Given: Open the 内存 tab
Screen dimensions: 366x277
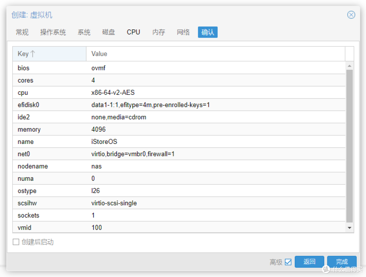Looking at the screenshot, I should [x=158, y=32].
